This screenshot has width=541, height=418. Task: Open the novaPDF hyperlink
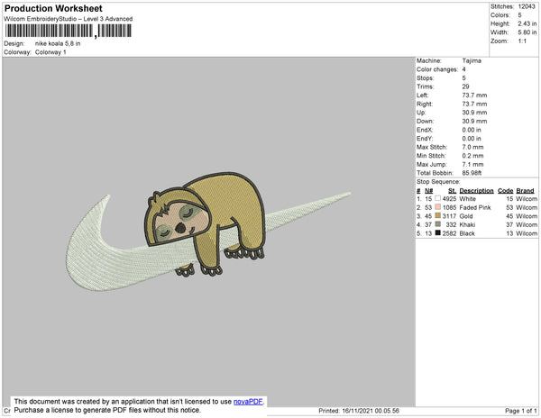coord(248,402)
